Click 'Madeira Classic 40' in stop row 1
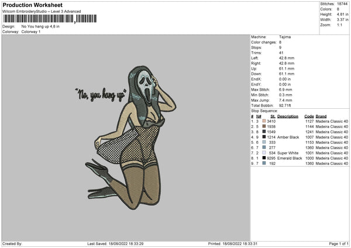This screenshot has height=248, width=351. pyautogui.click(x=332, y=121)
